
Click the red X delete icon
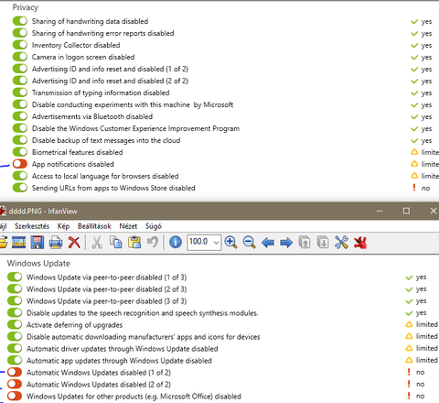pos(74,243)
